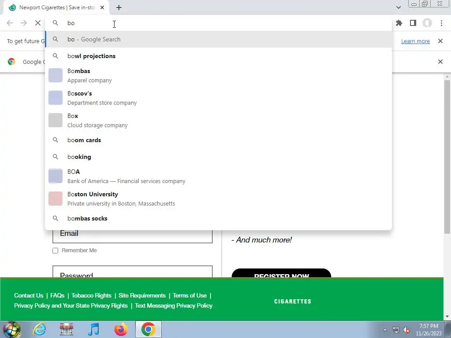Image resolution: width=451 pixels, height=338 pixels.
Task: Pick the 'bombas socks' suggestion
Action: (x=218, y=218)
